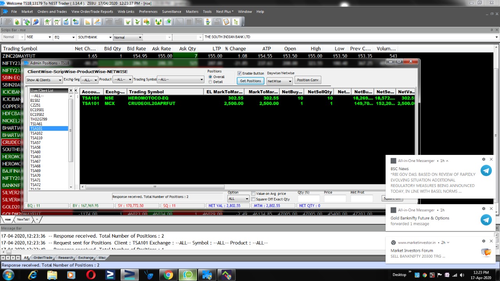500x281 pixels.
Task: Check Square Off Exact Qty option
Action: [x=254, y=199]
